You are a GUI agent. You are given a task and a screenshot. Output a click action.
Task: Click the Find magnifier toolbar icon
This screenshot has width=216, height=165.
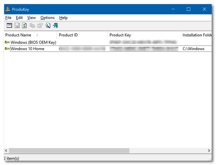click(48, 25)
